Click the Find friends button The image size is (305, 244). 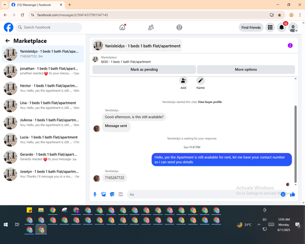(x=251, y=27)
